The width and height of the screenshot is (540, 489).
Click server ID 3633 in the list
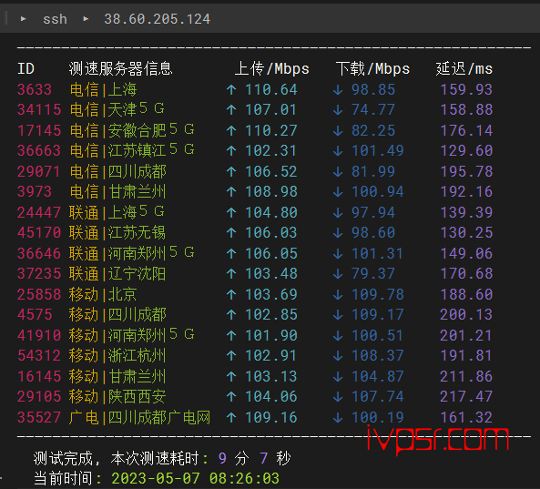pyautogui.click(x=35, y=90)
